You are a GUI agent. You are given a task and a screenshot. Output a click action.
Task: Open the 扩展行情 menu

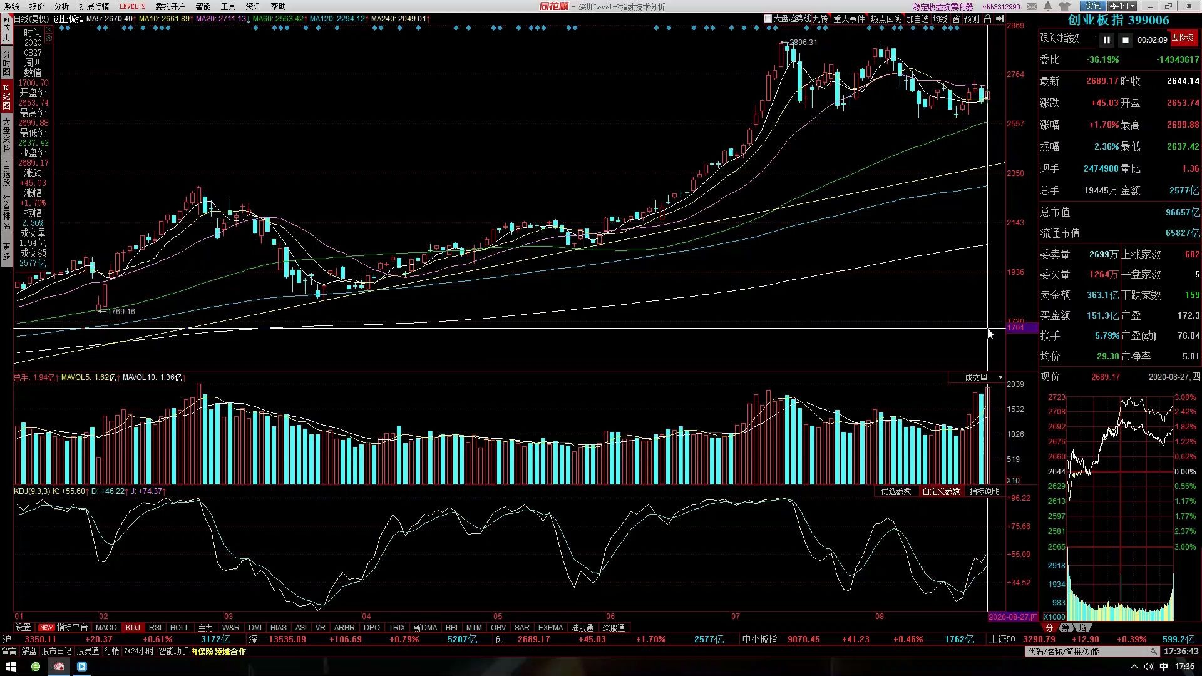click(94, 6)
